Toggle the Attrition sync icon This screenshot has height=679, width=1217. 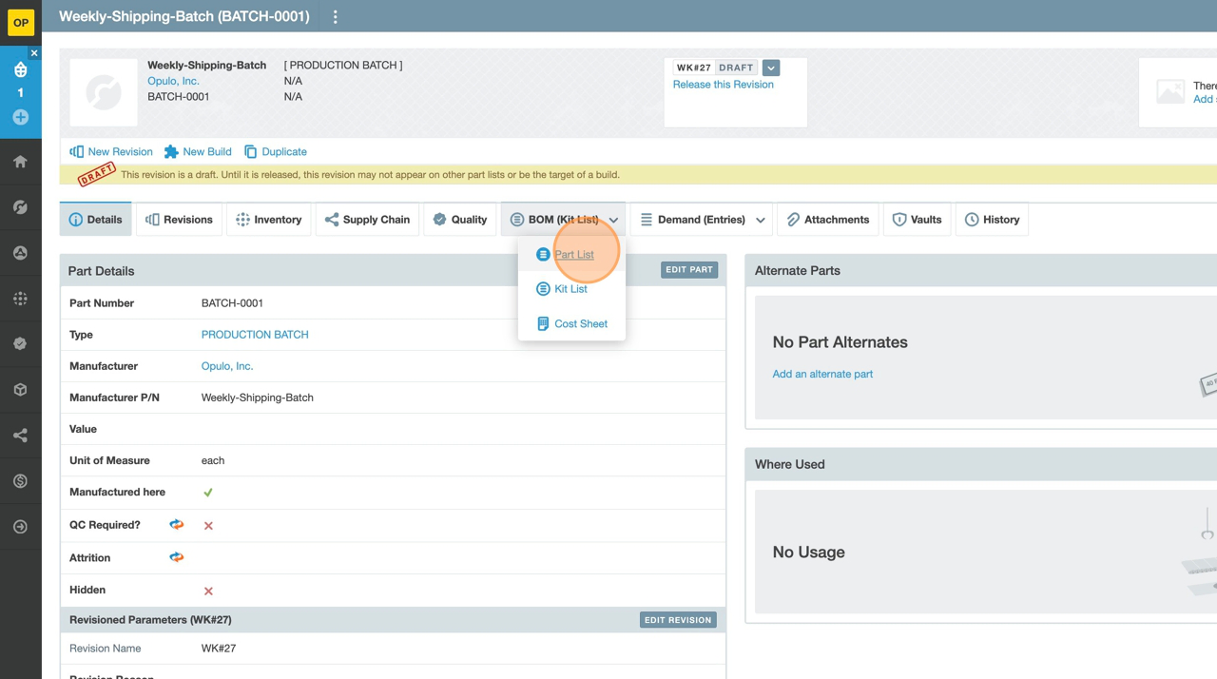click(177, 557)
